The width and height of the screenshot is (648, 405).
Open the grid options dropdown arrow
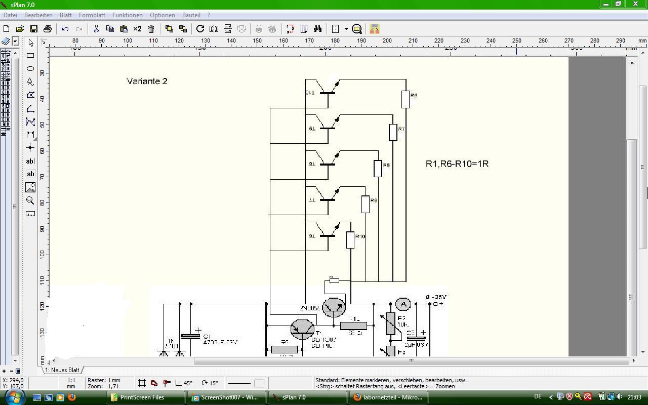[346, 29]
